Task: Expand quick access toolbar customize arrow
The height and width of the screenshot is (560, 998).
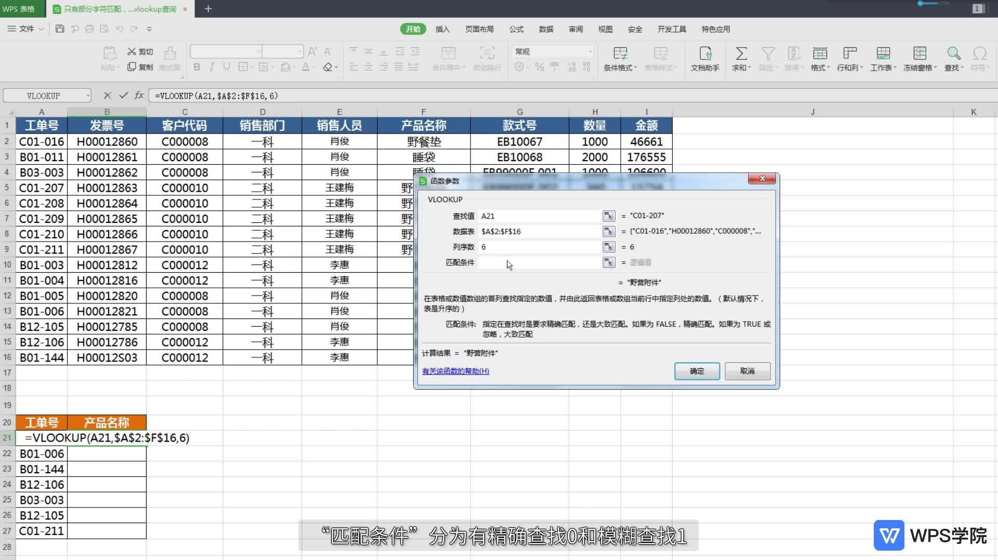Action: 149,29
